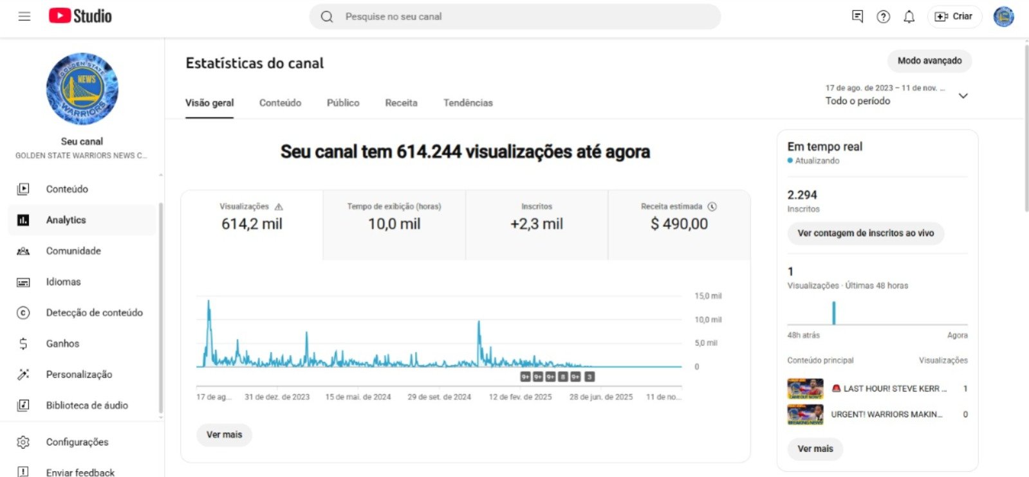Click the 15,0 mil axis value
The width and height of the screenshot is (1029, 477).
(x=708, y=296)
